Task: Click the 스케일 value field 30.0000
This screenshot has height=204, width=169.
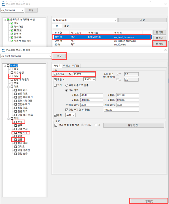Action: 84,74
